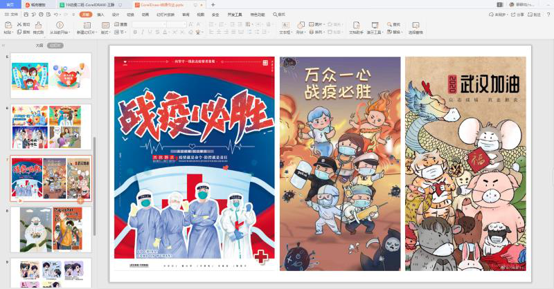
Task: Click the Shapes (形状) icon
Action: point(301,25)
